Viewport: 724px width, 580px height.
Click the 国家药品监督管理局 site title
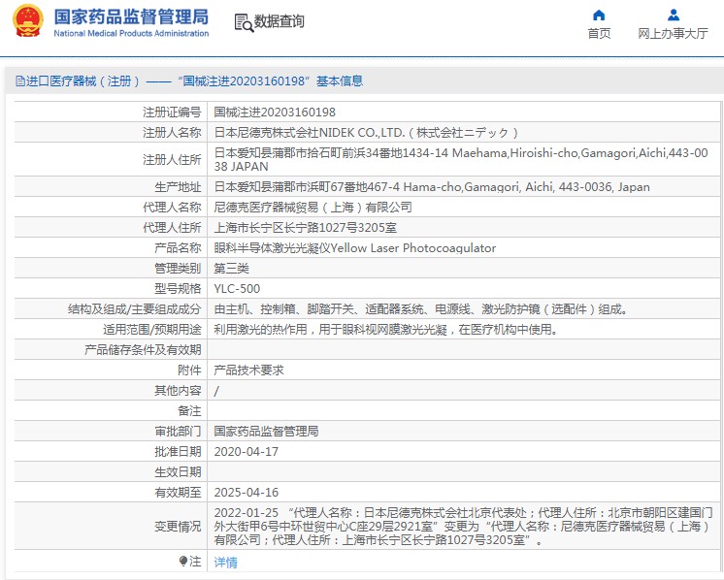pyautogui.click(x=131, y=16)
